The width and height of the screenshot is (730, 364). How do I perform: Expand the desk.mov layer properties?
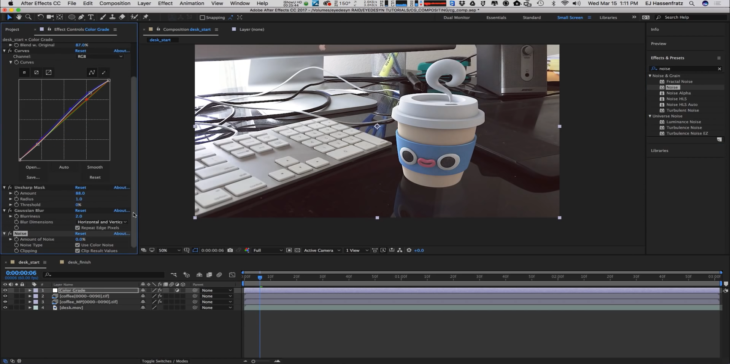[x=30, y=308]
